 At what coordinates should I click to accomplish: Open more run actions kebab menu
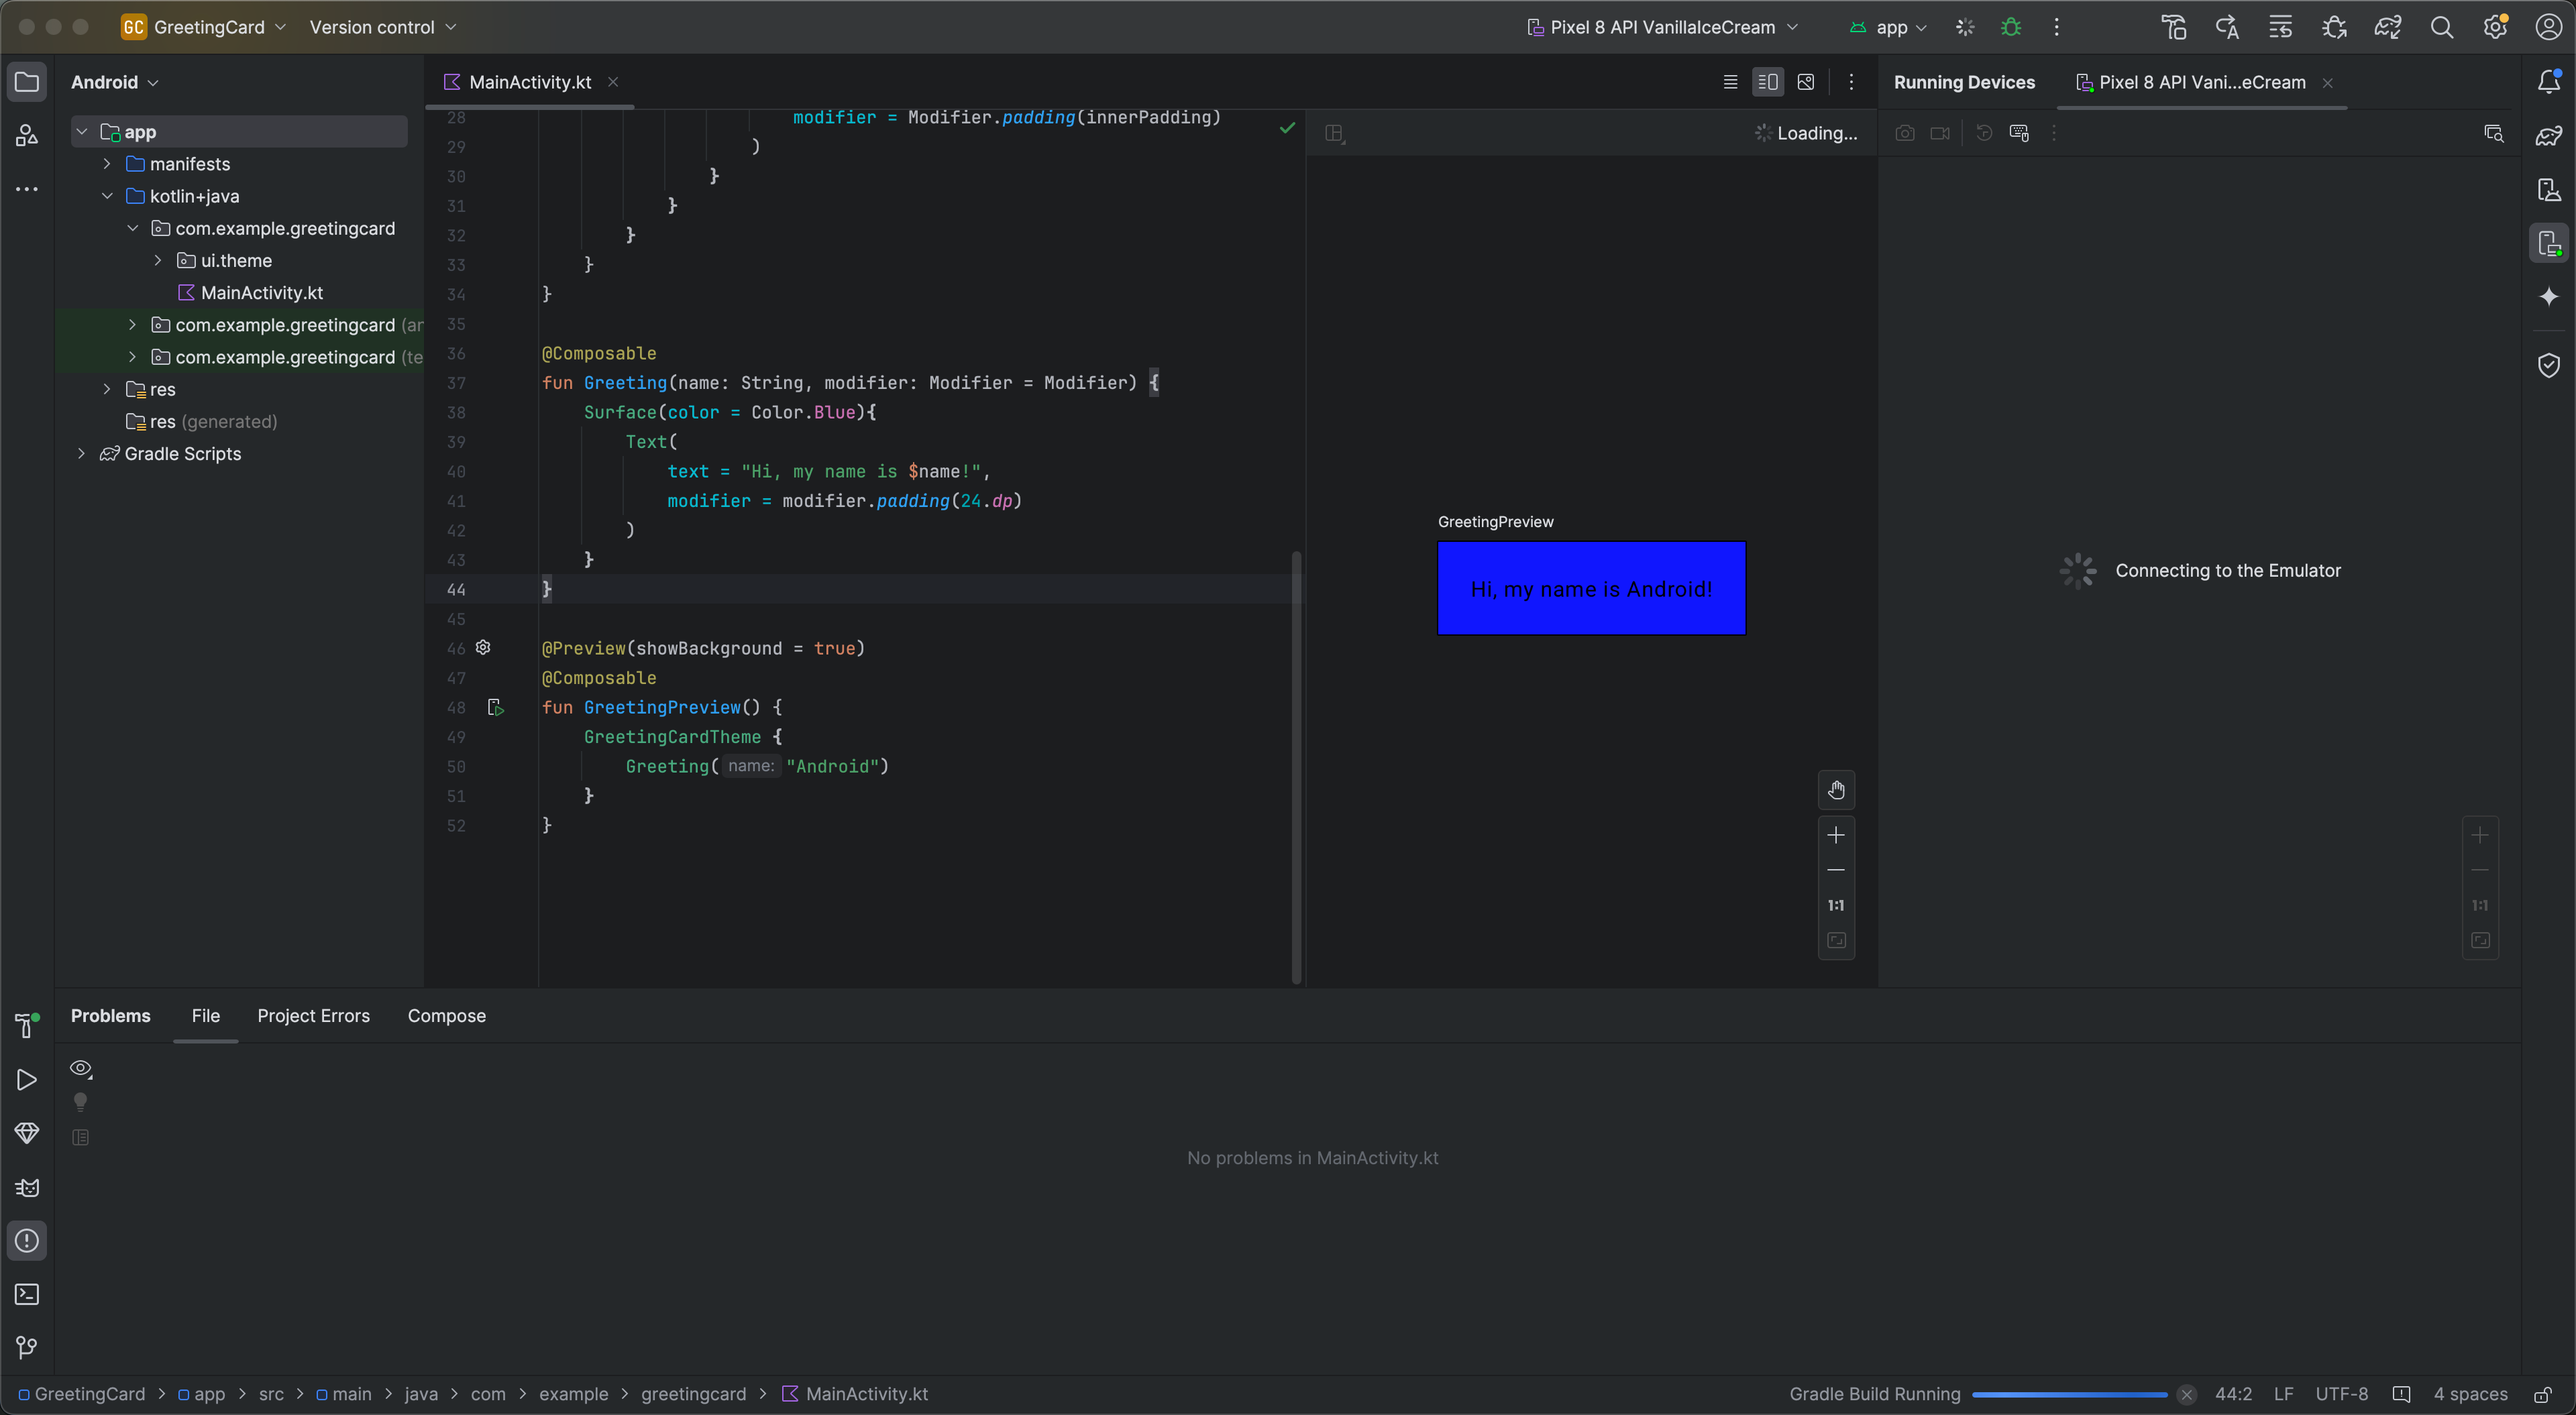(x=2056, y=27)
